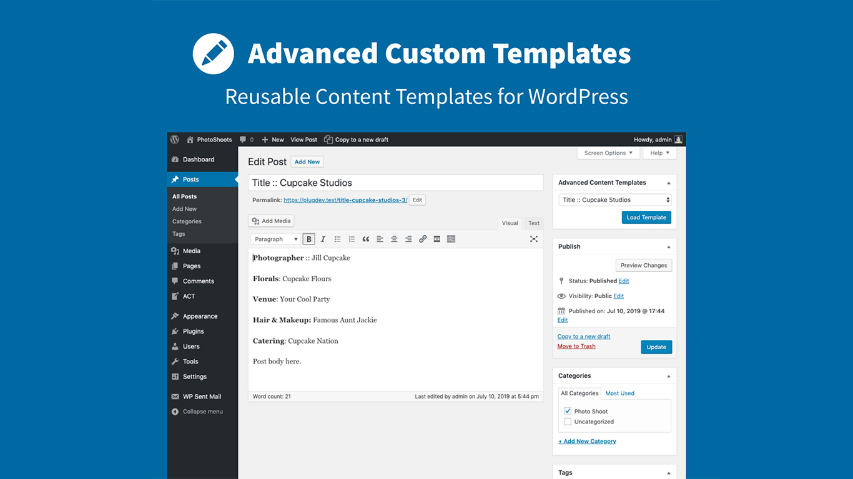Open the admin user avatar
Image resolution: width=853 pixels, height=479 pixels.
click(679, 140)
